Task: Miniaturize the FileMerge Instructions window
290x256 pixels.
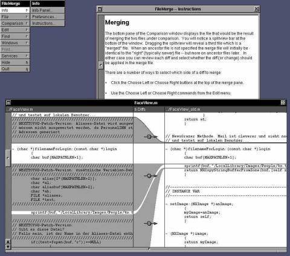Action: click(x=100, y=9)
